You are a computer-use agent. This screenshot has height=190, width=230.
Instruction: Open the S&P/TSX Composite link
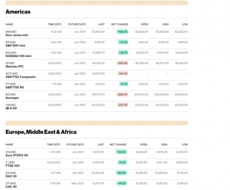(x=21, y=77)
